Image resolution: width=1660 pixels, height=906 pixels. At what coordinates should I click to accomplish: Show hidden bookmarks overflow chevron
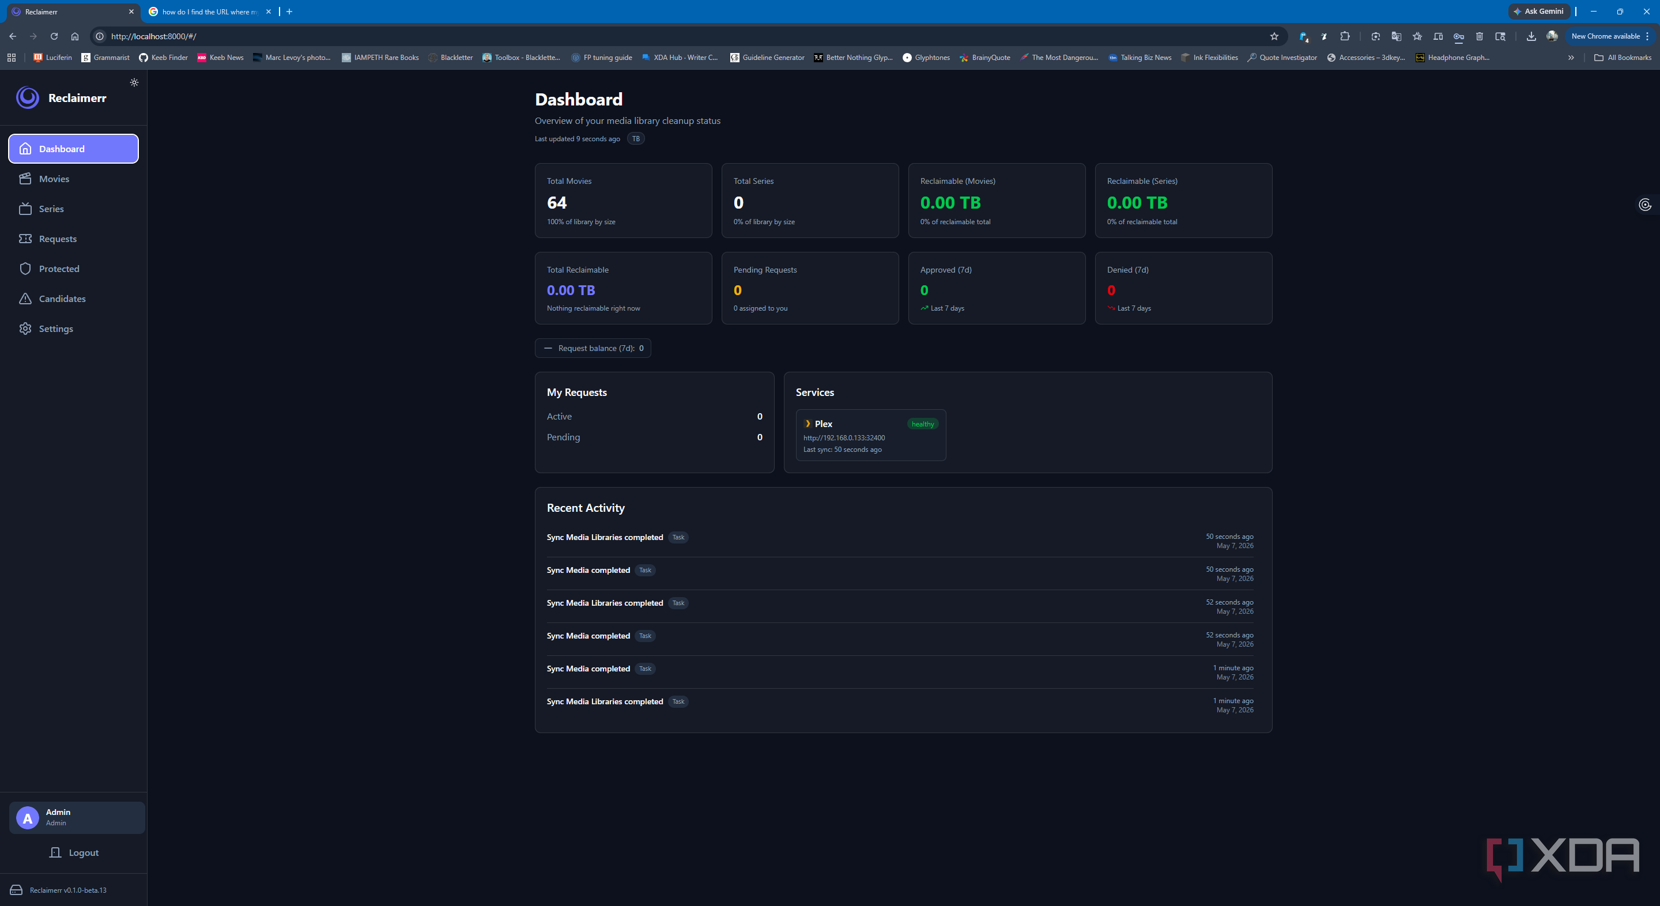click(x=1571, y=58)
